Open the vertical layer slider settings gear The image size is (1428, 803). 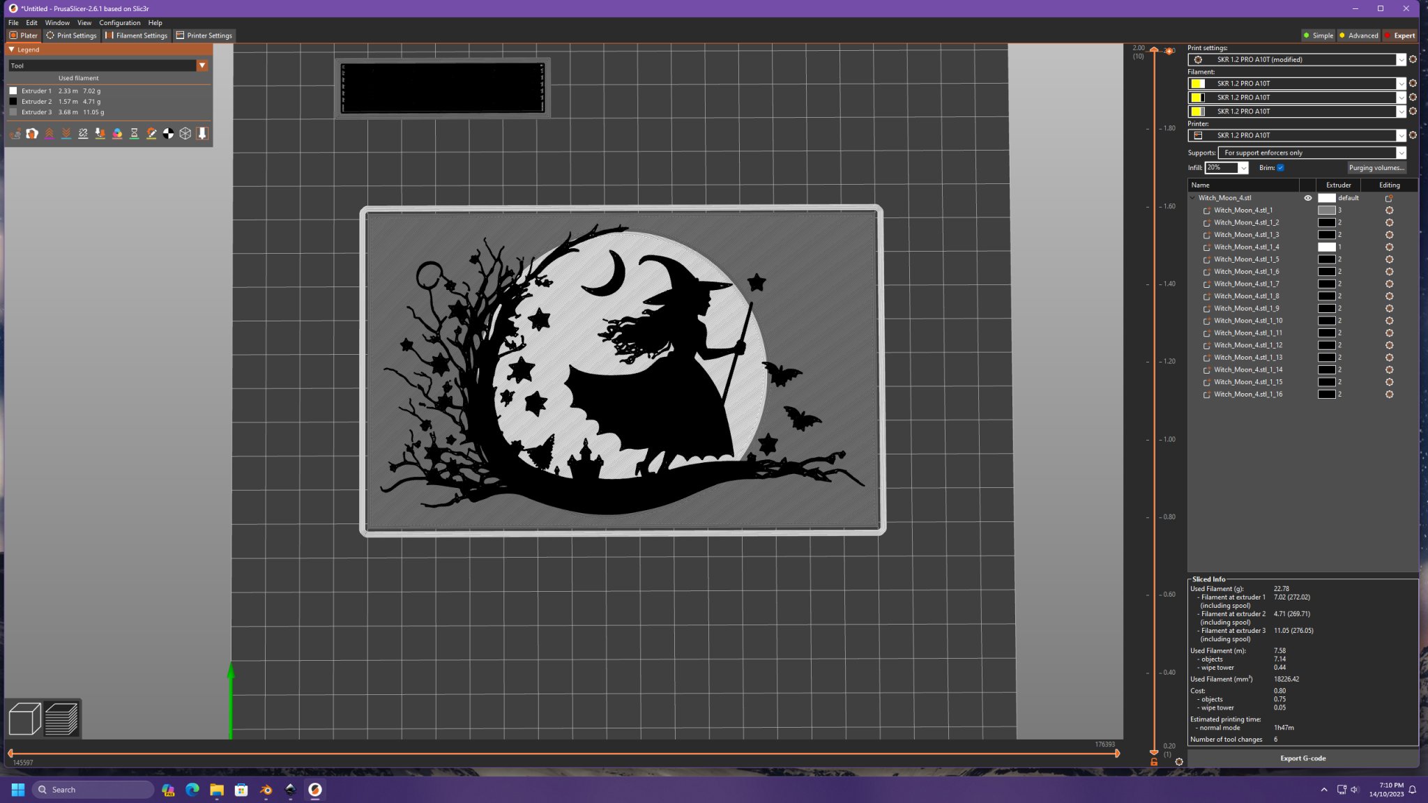click(1179, 762)
